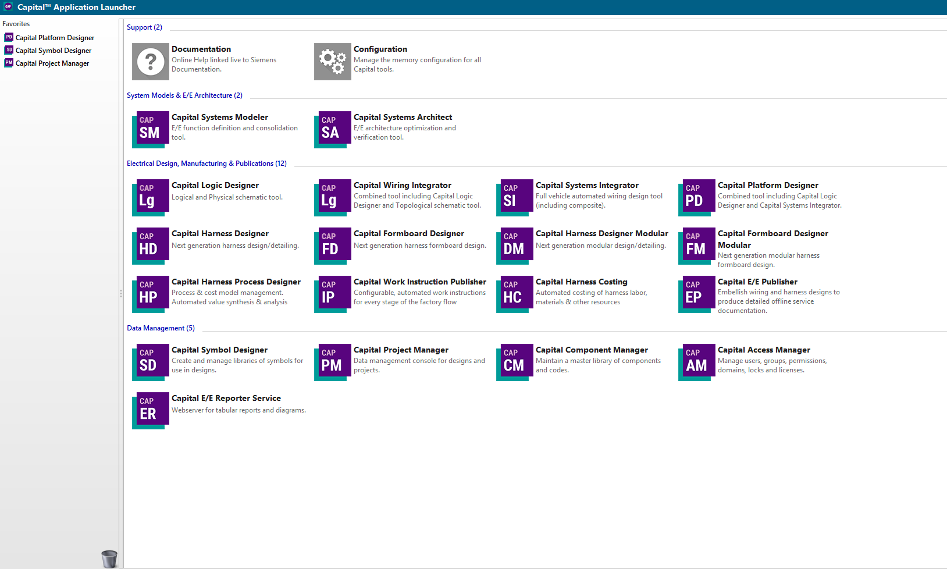The image size is (947, 569).
Task: Click the Capital Harness Designer Modular title
Action: [x=602, y=233]
